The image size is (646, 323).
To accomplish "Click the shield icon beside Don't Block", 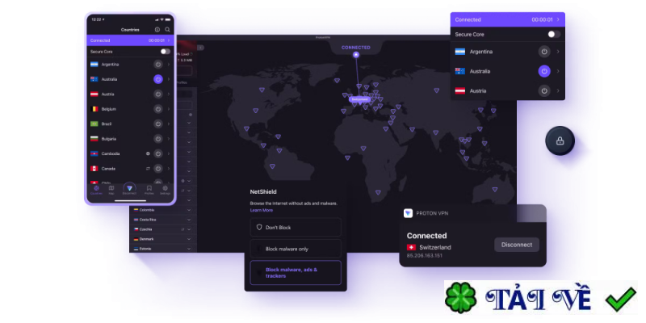I will (259, 228).
